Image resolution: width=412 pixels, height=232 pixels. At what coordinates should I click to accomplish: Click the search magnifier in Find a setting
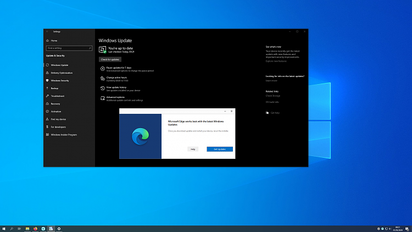pyautogui.click(x=90, y=48)
